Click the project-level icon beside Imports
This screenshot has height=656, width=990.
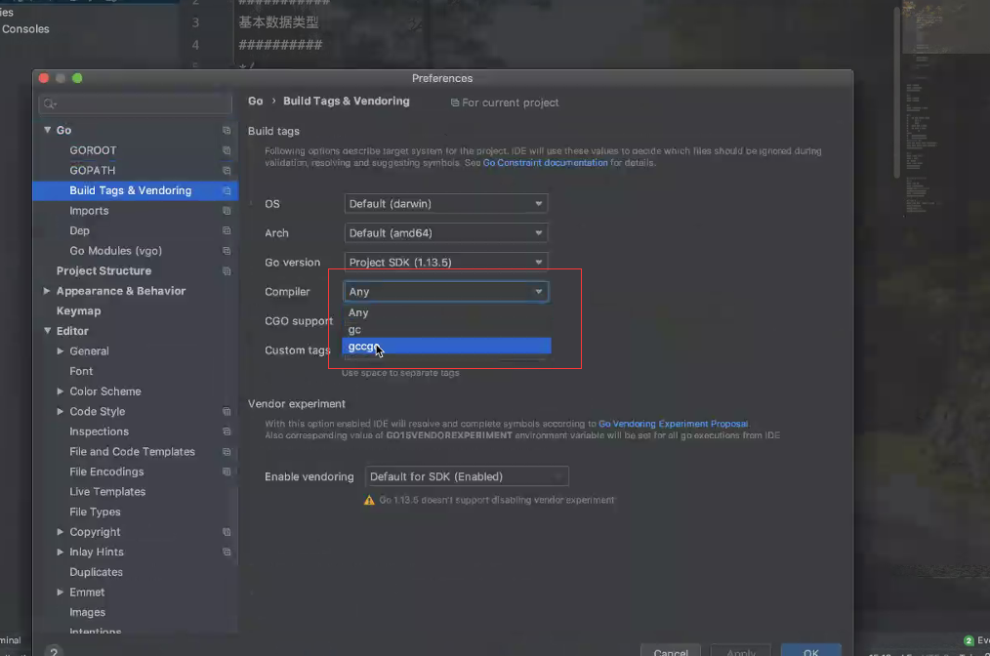[227, 211]
